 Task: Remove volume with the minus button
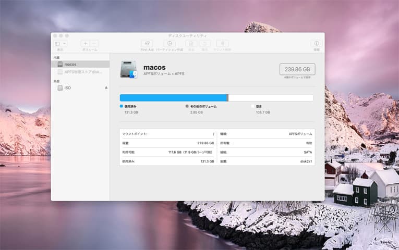pos(94,43)
